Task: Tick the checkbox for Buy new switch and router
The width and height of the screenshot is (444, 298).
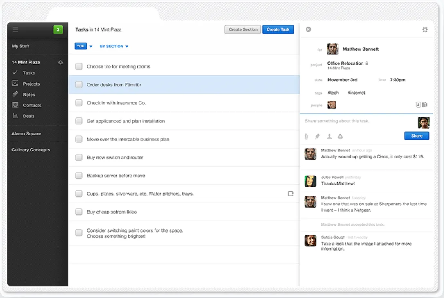Action: point(79,157)
